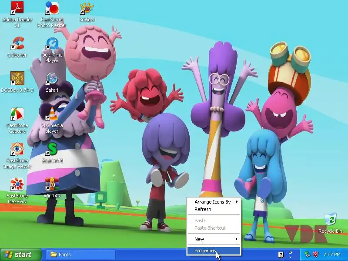Select the CCleaner shortcut icon

[17, 43]
